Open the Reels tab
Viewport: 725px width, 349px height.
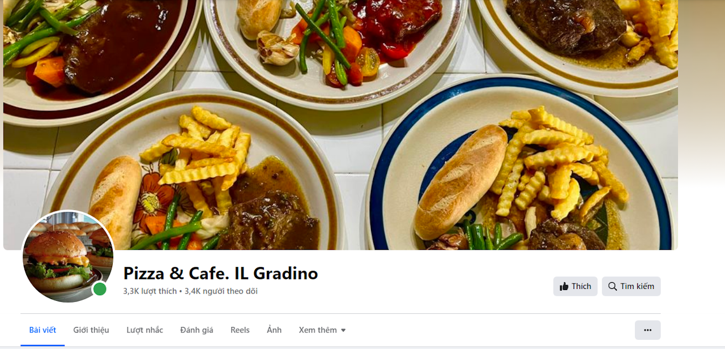coord(240,330)
